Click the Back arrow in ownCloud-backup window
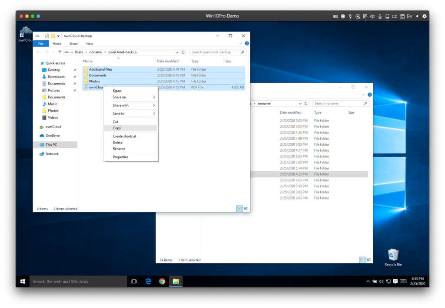 point(39,52)
